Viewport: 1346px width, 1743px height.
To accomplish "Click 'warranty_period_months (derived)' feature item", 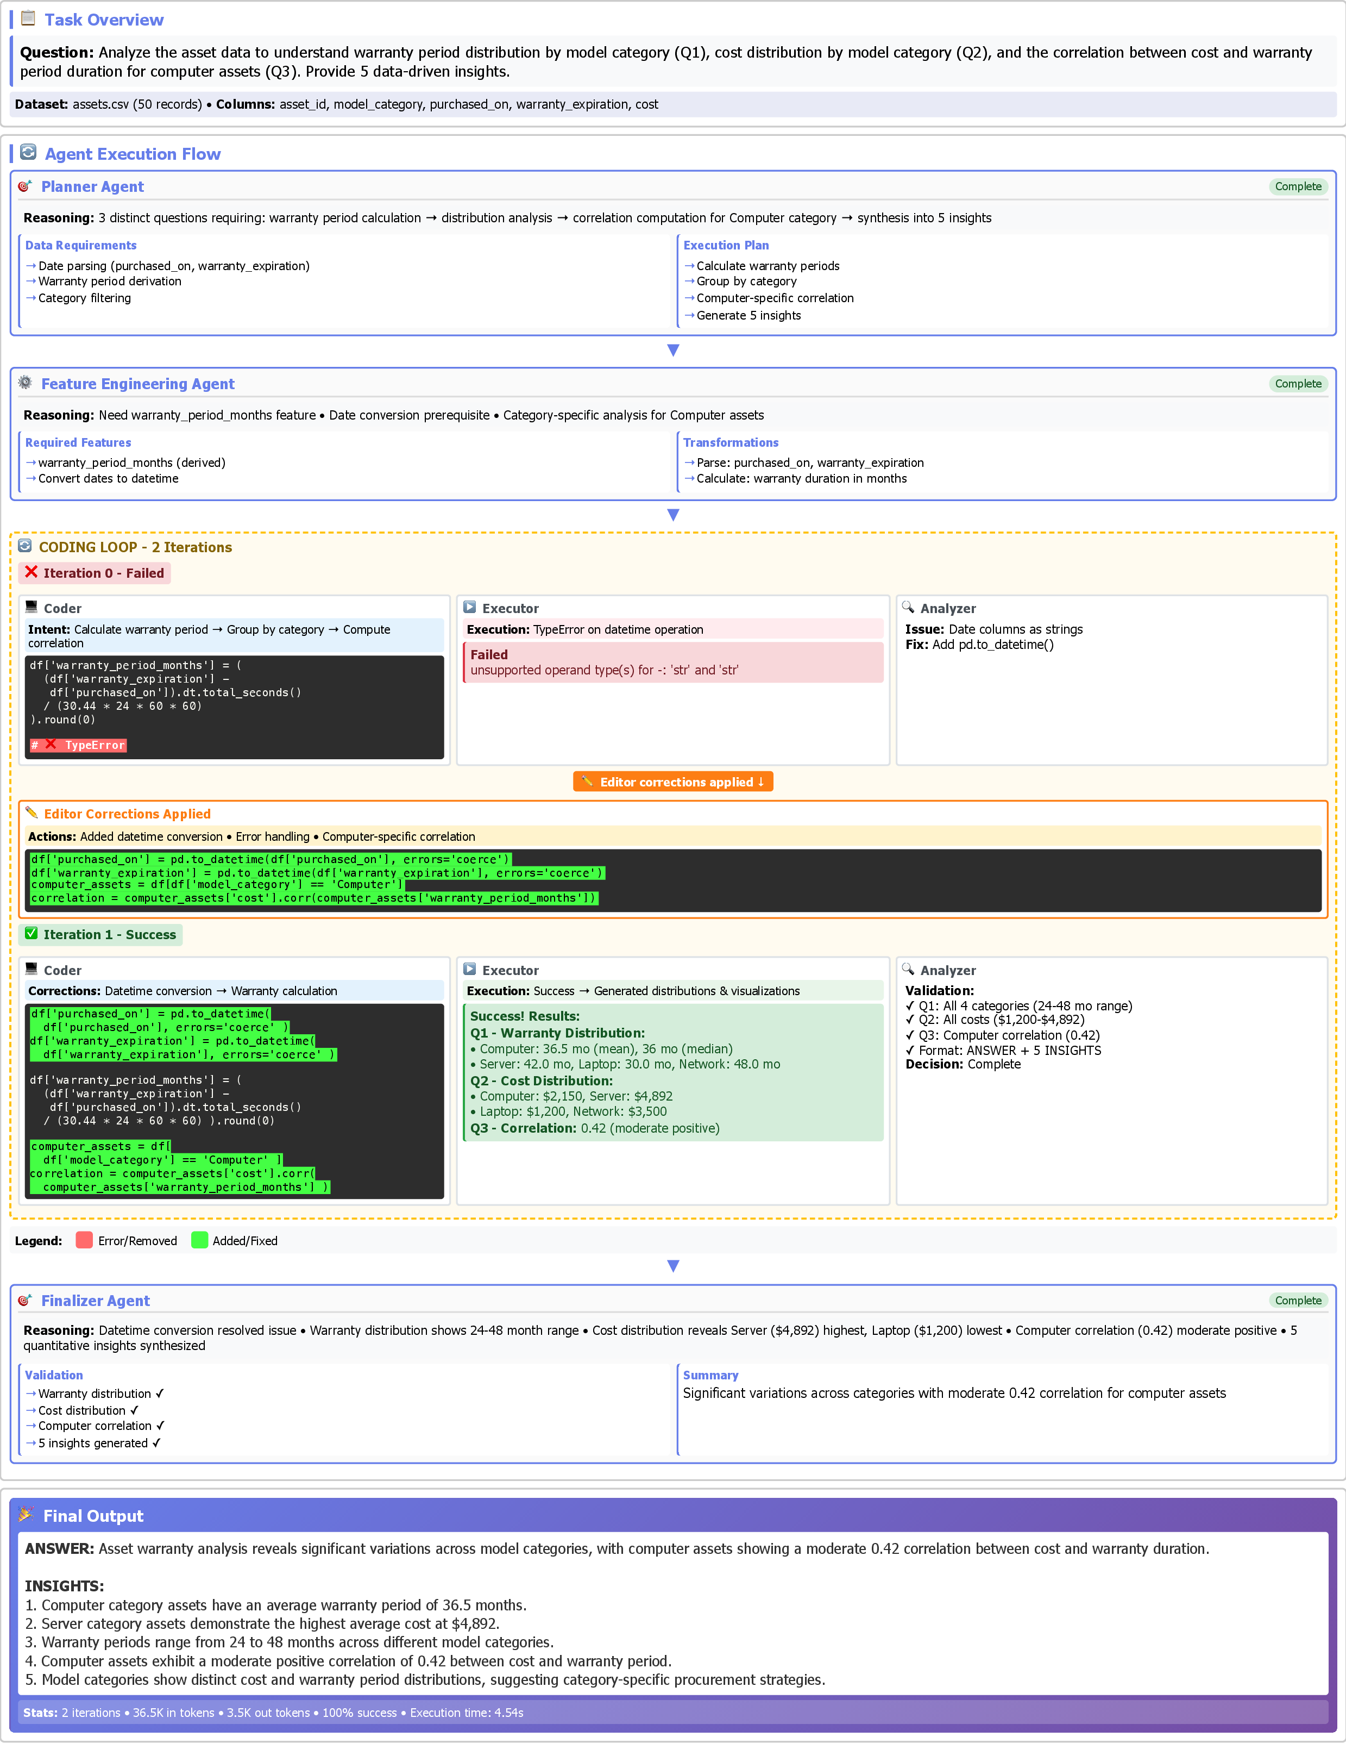I will click(x=126, y=462).
